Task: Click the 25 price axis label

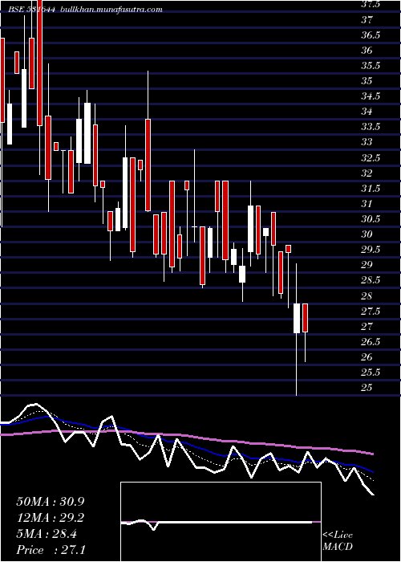Action: pyautogui.click(x=367, y=388)
